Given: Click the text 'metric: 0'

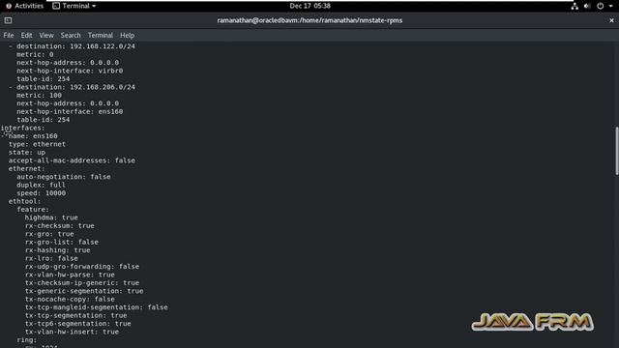Looking at the screenshot, I should click(x=35, y=54).
